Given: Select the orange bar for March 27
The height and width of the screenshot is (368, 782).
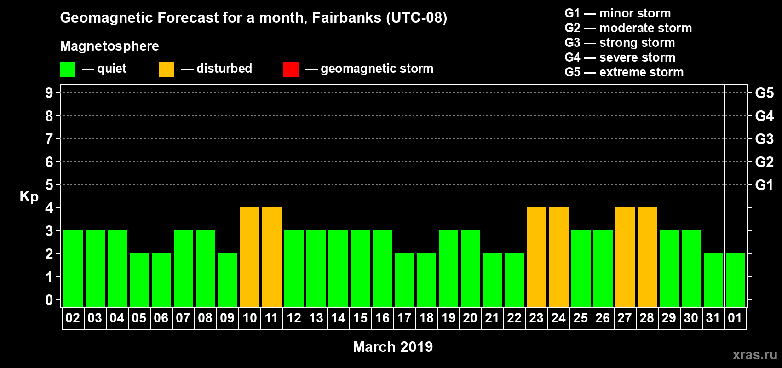Looking at the screenshot, I should tap(625, 257).
